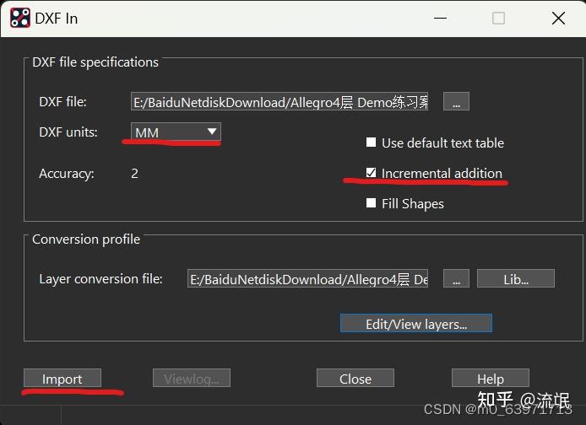Image resolution: width=586 pixels, height=425 pixels.
Task: Click the Close button
Action: pos(355,379)
